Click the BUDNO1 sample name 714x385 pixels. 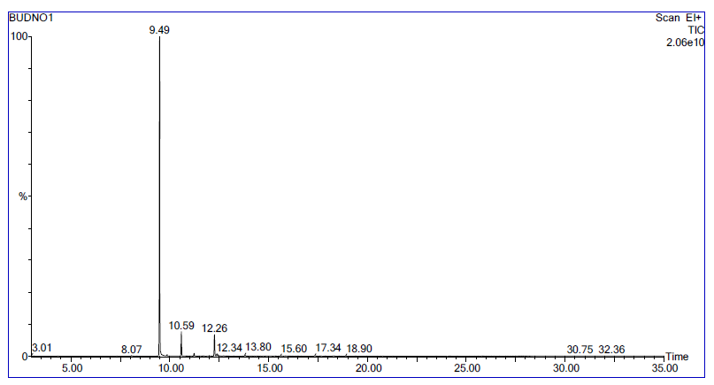coord(31,18)
